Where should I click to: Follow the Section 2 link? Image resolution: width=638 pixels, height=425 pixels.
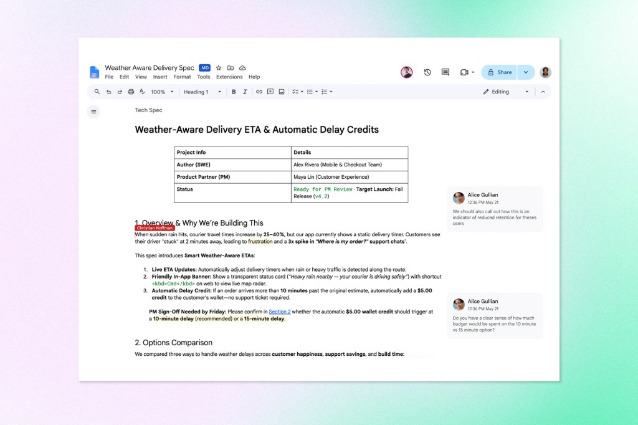click(280, 312)
